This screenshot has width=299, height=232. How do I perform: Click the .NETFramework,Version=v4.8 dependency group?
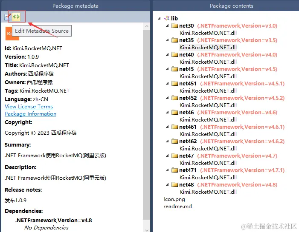(x=54, y=220)
